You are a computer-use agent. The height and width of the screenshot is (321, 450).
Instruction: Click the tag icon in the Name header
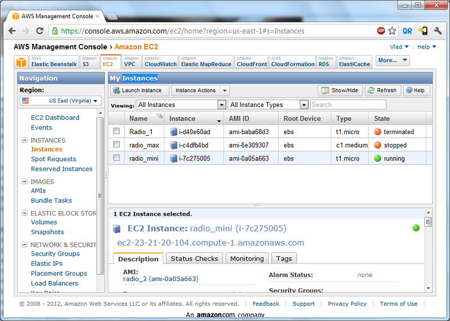click(160, 116)
